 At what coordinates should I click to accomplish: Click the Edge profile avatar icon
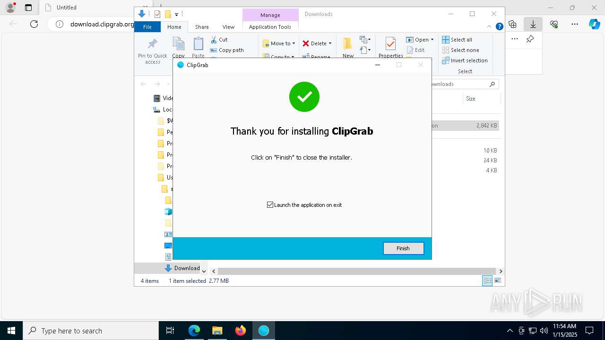[x=10, y=8]
